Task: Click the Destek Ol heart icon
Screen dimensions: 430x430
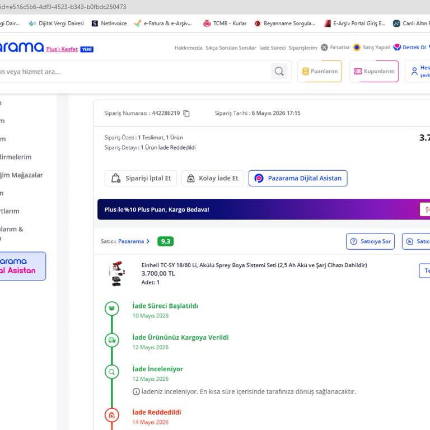Action: (397, 48)
